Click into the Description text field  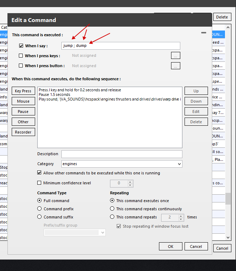[121, 154]
